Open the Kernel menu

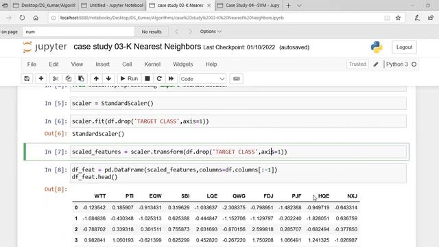click(x=152, y=64)
